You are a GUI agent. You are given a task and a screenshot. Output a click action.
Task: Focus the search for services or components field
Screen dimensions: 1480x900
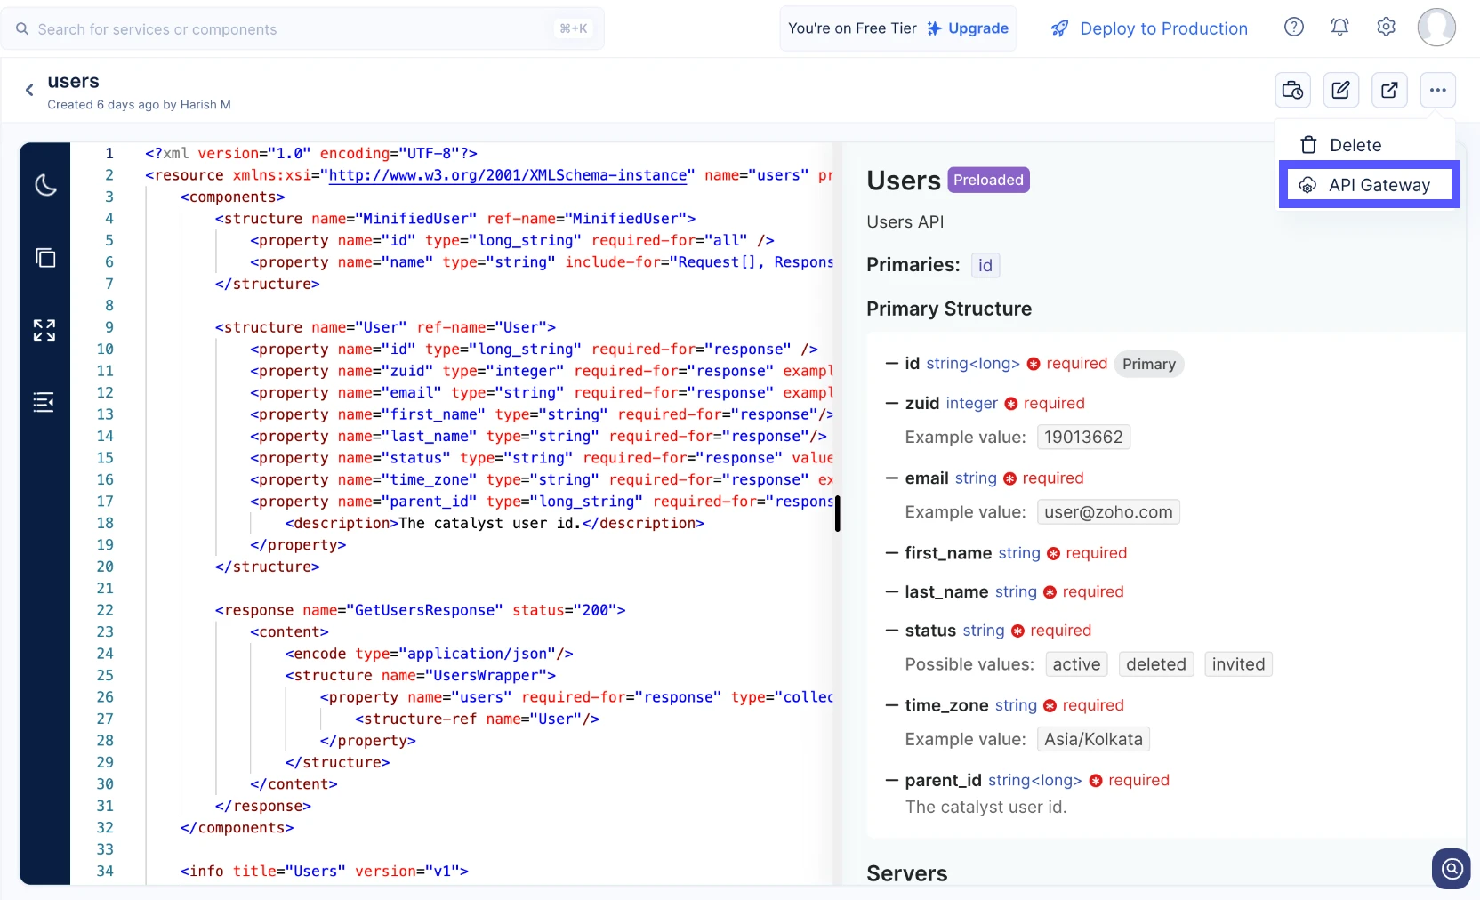tap(302, 29)
